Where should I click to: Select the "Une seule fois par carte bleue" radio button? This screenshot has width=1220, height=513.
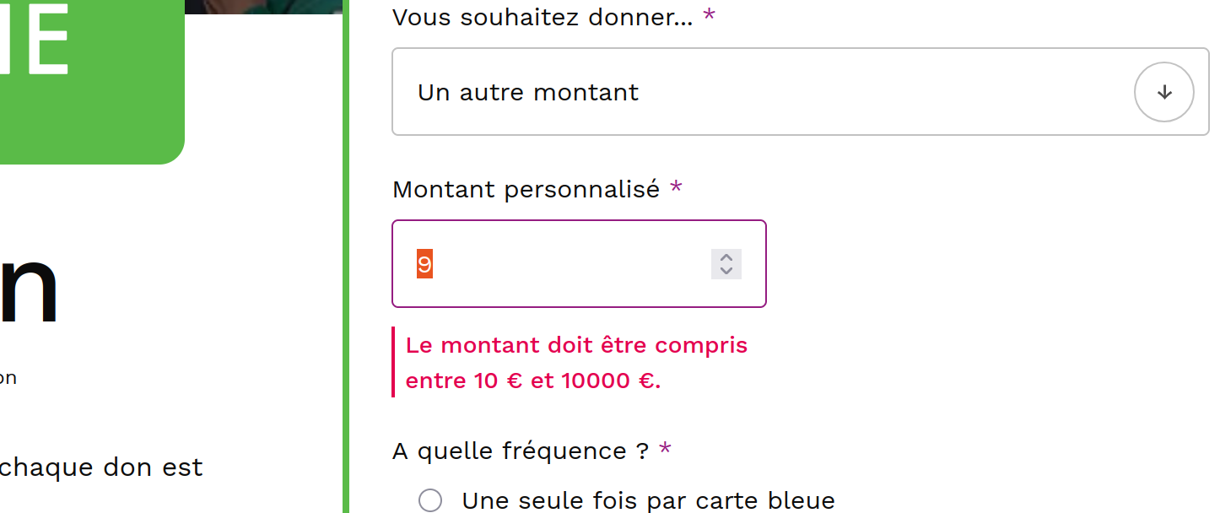coord(430,500)
